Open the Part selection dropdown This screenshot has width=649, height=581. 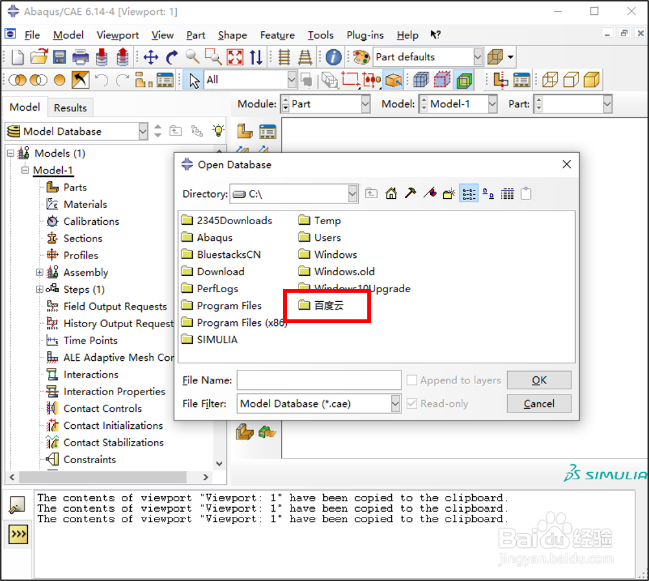[607, 104]
